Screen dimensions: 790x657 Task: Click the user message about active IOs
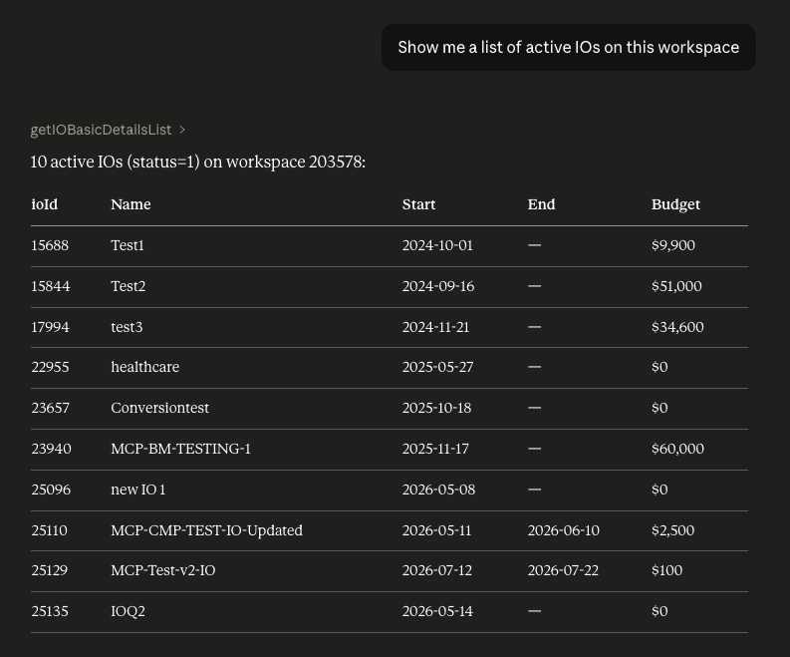pyautogui.click(x=568, y=48)
